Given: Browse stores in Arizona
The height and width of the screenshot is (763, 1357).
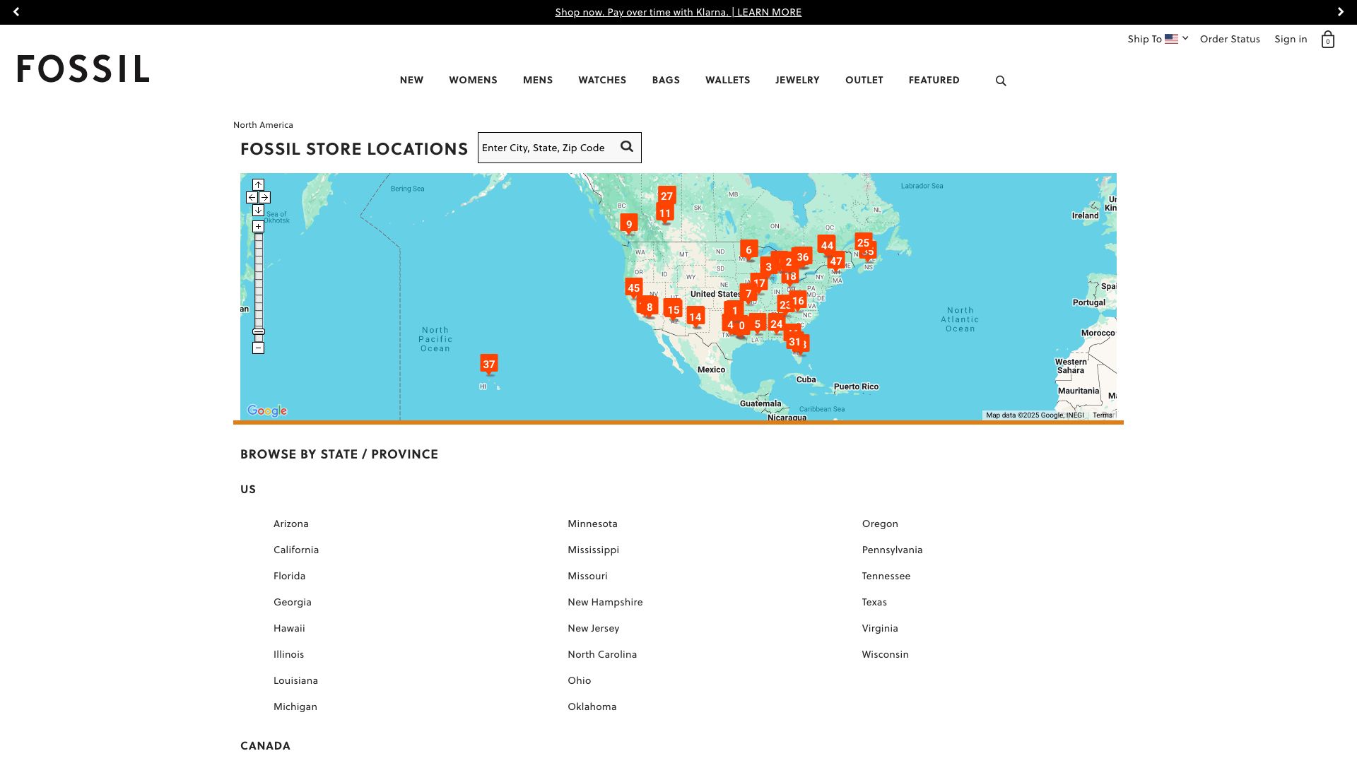Looking at the screenshot, I should 291,524.
